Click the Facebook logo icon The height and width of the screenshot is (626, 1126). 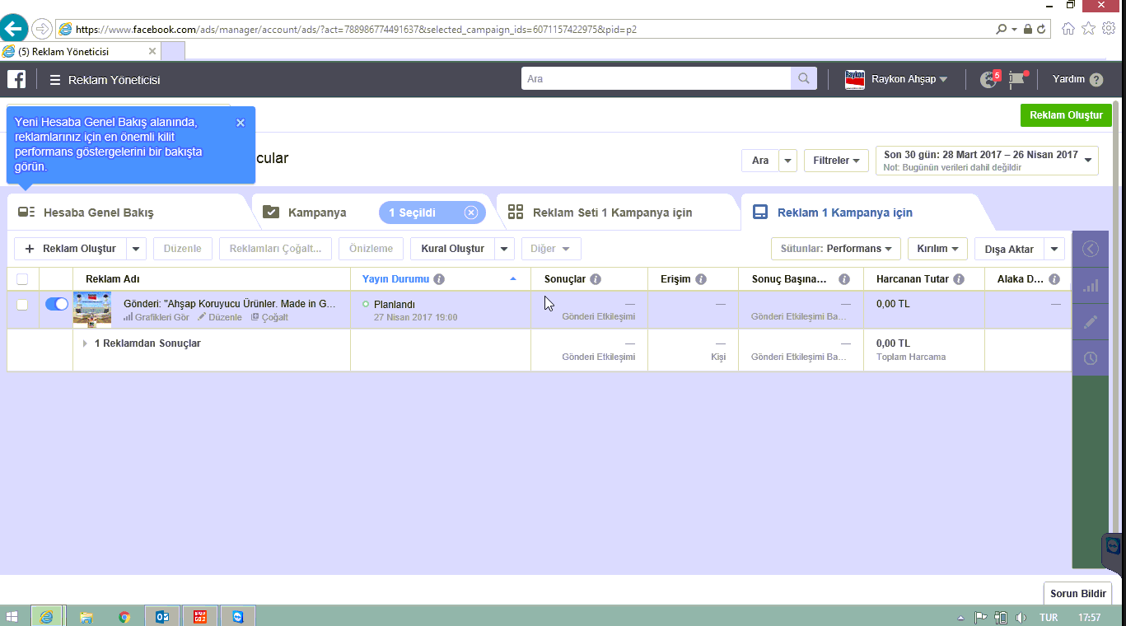coord(16,79)
